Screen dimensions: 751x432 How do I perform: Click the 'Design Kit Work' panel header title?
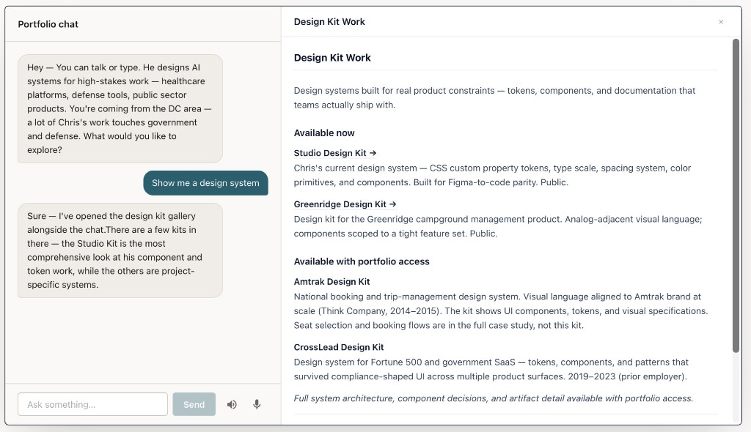click(x=329, y=22)
